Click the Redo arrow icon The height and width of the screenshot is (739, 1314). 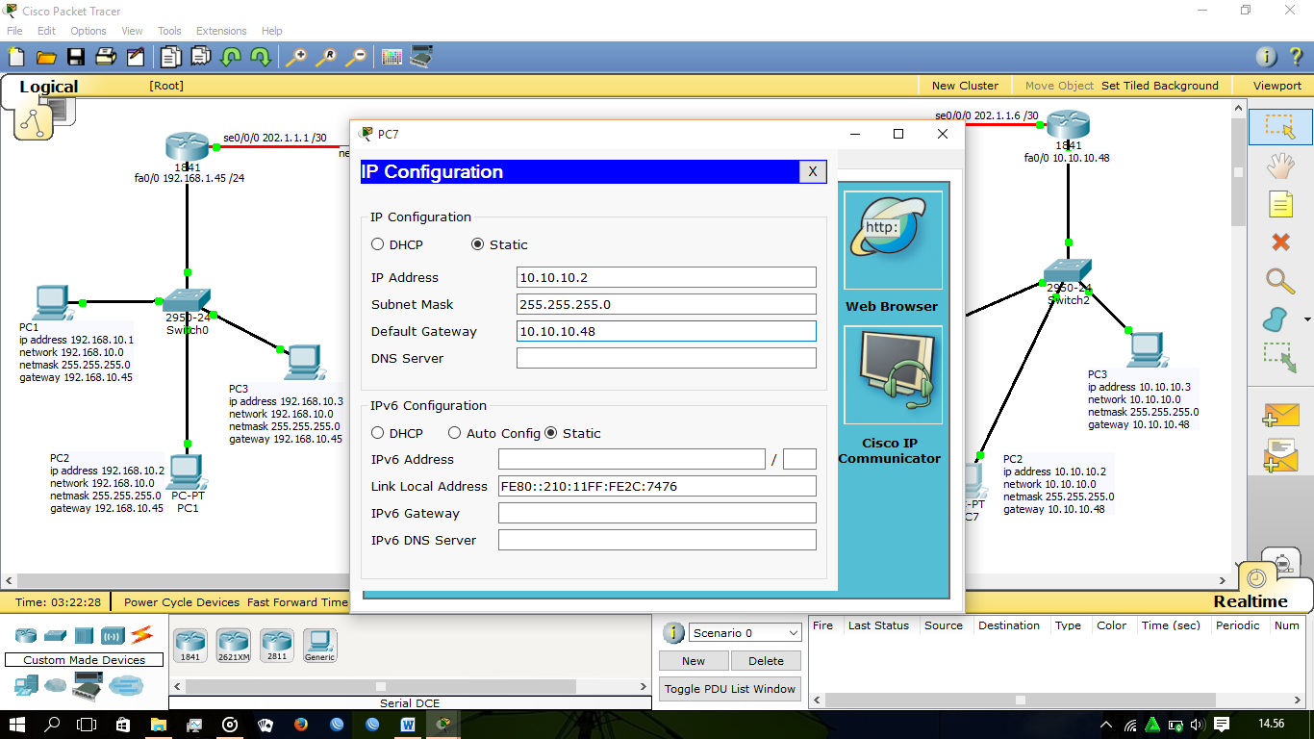[x=261, y=57]
